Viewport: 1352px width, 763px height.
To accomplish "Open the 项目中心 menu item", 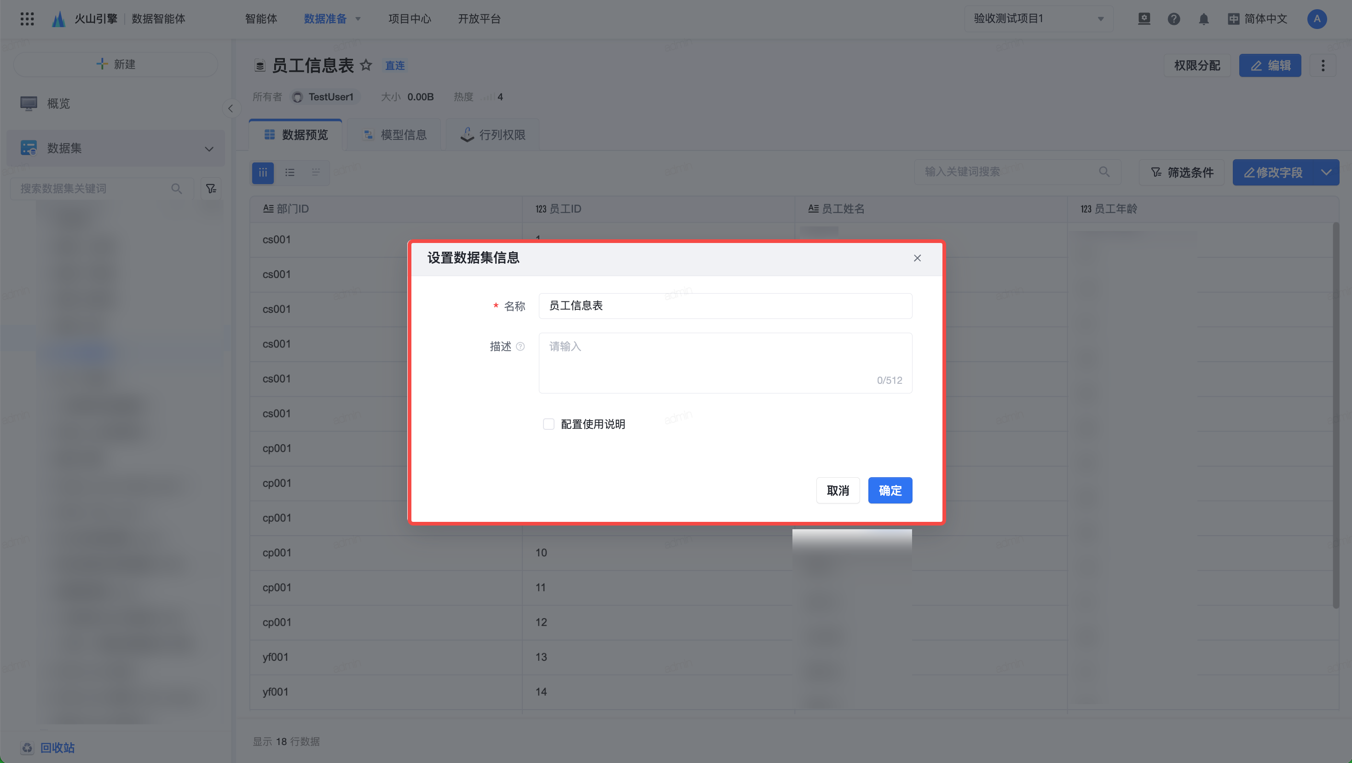I will 410,19.
